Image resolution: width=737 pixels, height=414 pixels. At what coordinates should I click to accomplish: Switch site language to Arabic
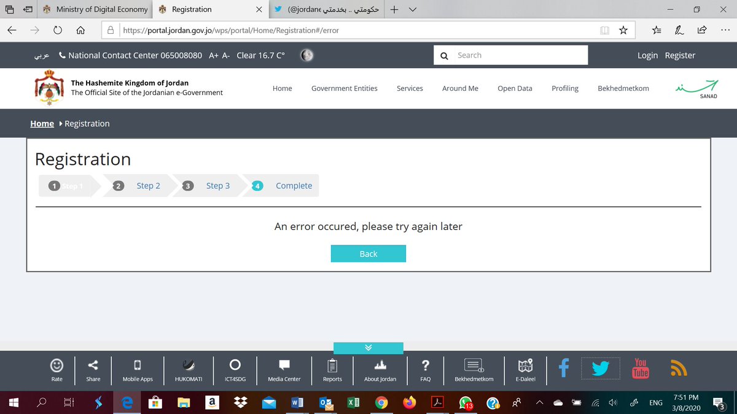click(42, 55)
